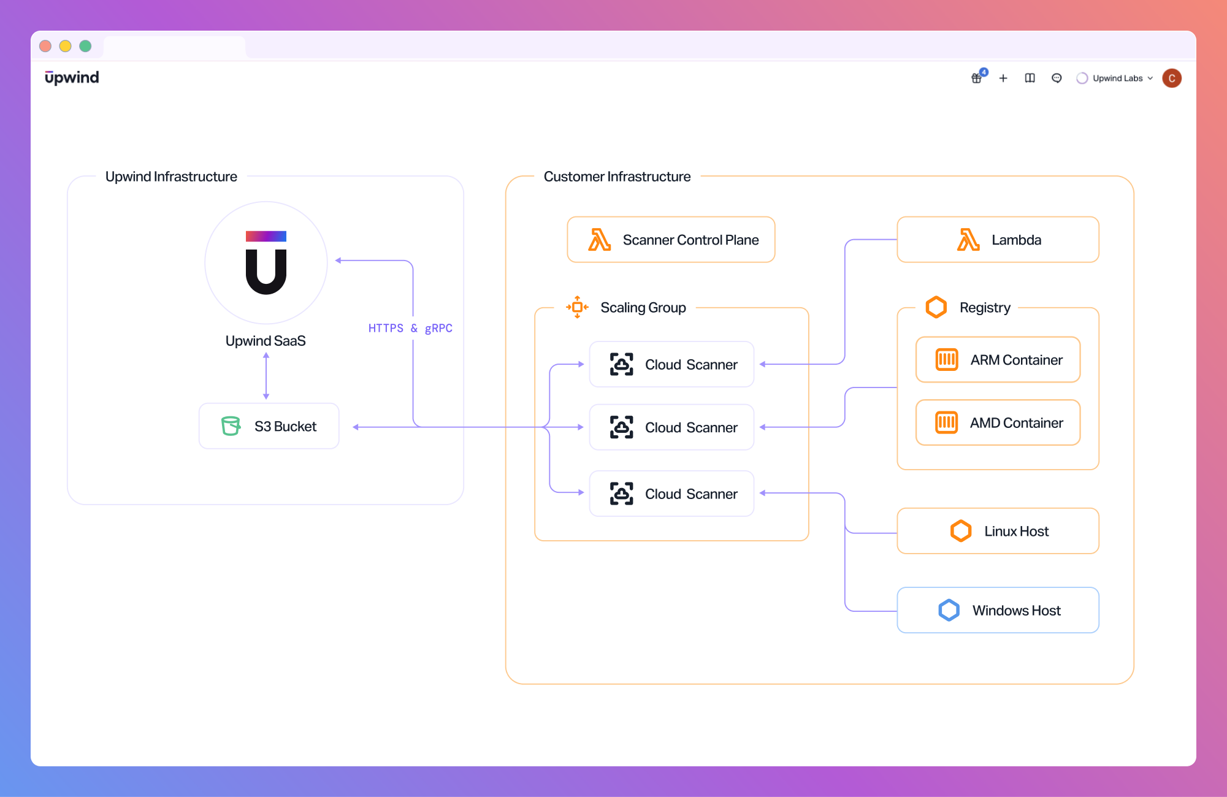Select the middle Cloud Scanner node

(x=671, y=427)
